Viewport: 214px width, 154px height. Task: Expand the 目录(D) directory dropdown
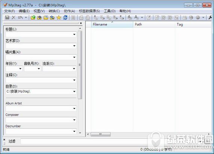[74, 92]
